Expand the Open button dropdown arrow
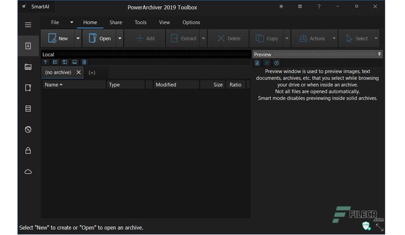The image size is (405, 235). point(120,38)
